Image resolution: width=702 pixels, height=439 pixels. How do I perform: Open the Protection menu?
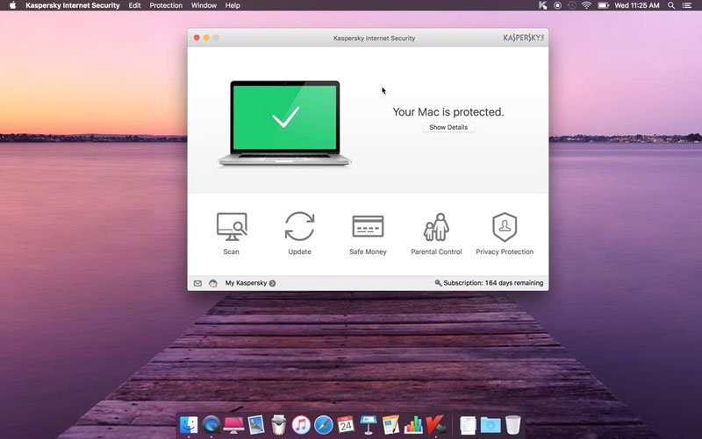point(166,5)
